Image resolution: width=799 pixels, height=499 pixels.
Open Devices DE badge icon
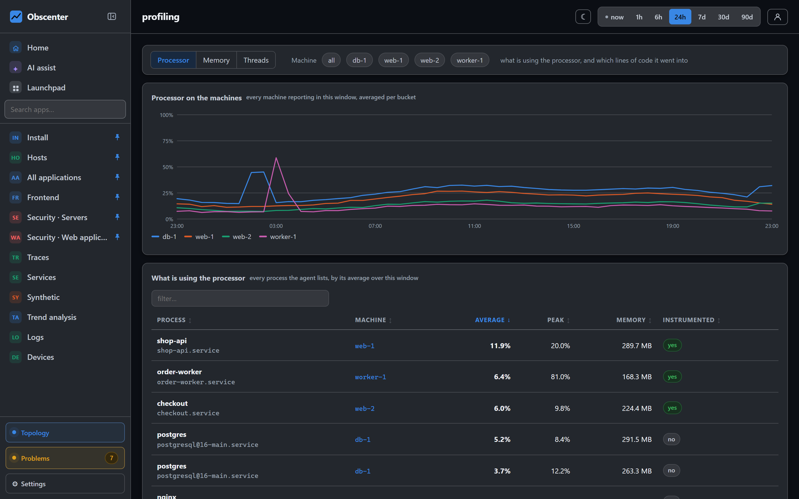(16, 357)
